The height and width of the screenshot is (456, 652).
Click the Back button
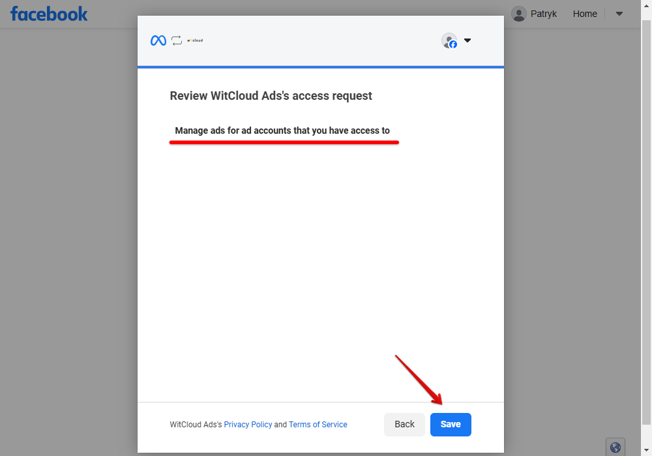tap(405, 425)
